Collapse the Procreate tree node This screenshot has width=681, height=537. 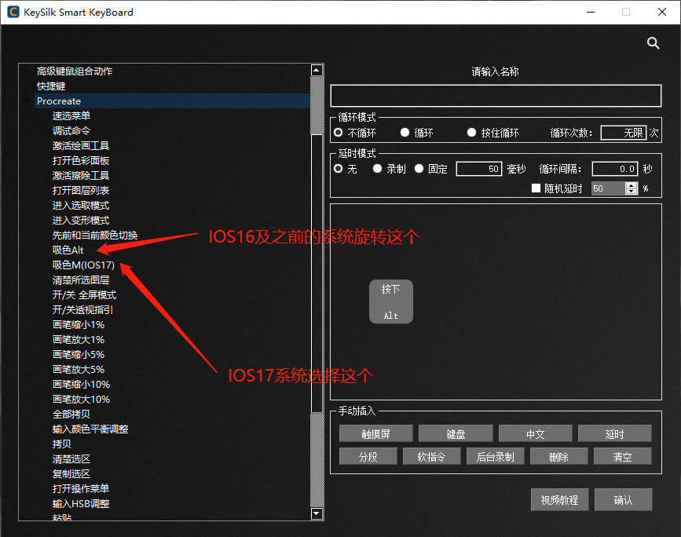(24, 100)
